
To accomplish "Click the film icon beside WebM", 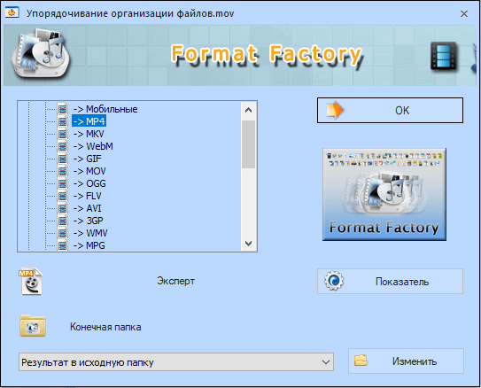I will (62, 146).
